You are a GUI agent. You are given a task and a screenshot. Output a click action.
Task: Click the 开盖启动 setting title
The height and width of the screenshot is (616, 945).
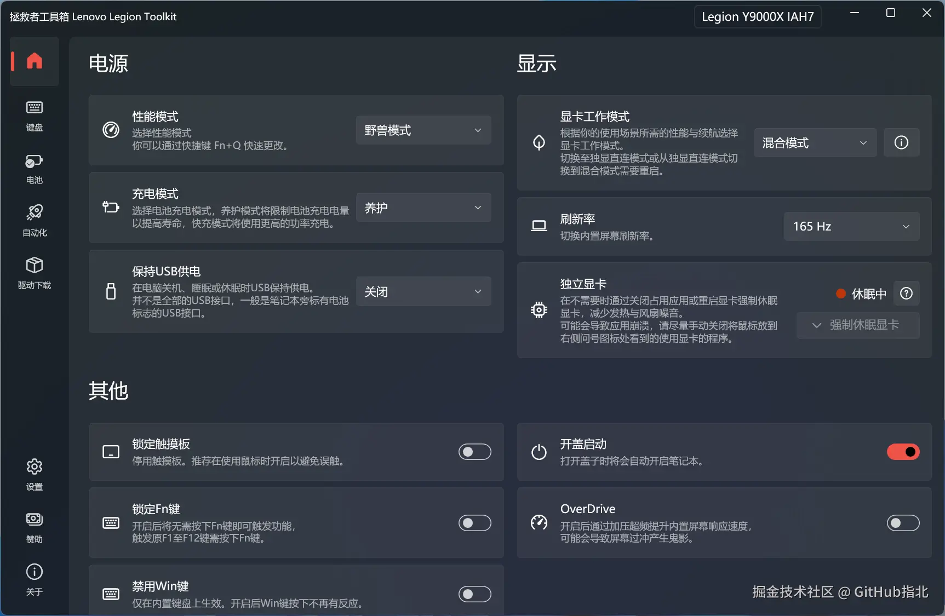[x=583, y=444]
